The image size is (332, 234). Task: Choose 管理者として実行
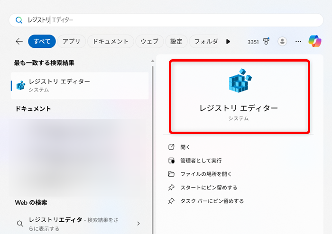201,161
